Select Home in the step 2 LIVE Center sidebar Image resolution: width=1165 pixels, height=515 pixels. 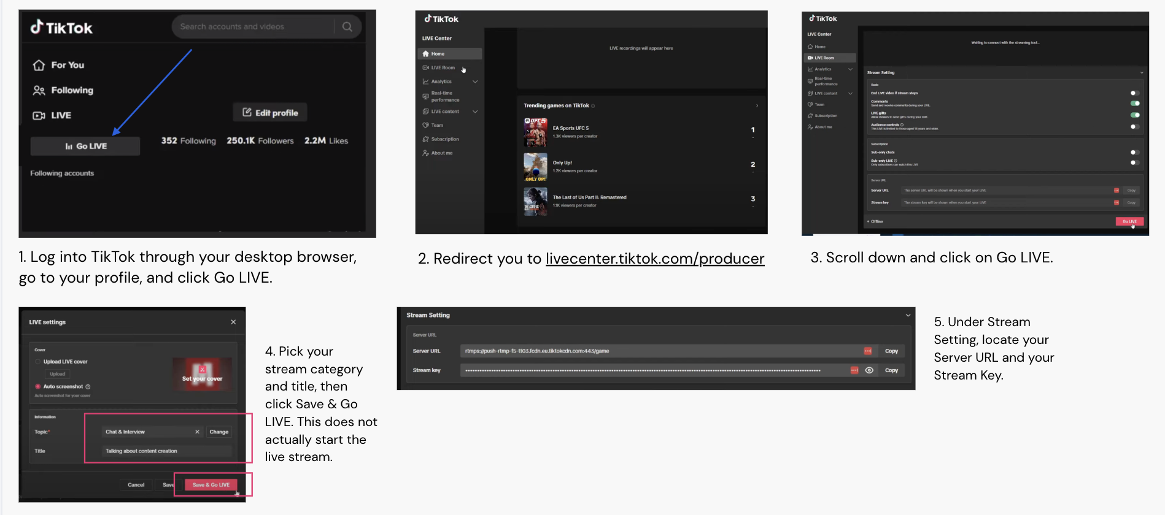click(x=449, y=54)
